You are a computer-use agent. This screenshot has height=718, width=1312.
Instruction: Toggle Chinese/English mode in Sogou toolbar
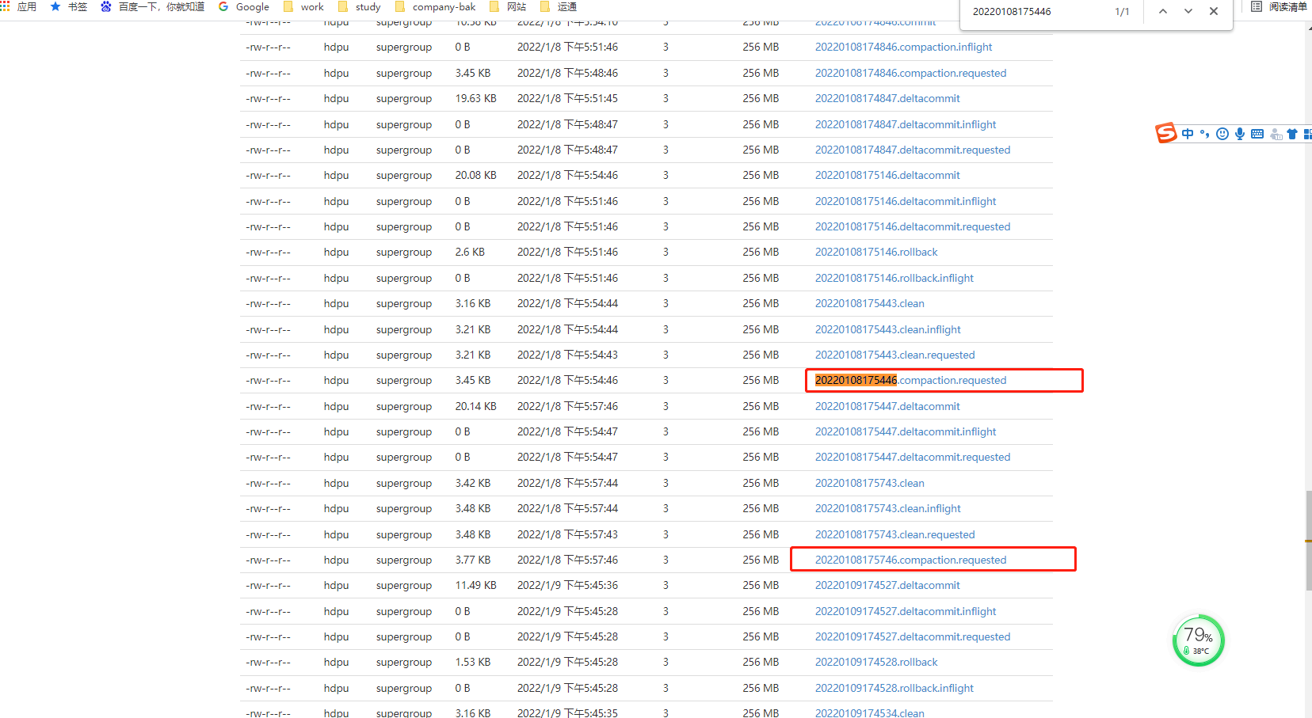[1188, 134]
